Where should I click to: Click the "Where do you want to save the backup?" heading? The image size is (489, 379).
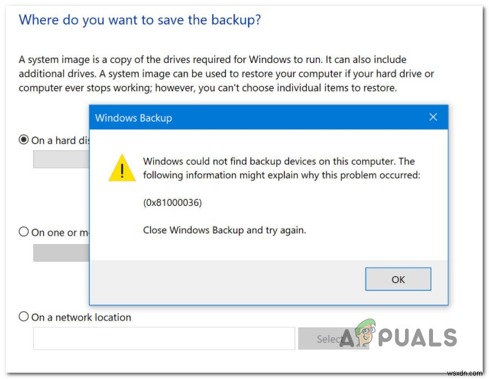140,19
